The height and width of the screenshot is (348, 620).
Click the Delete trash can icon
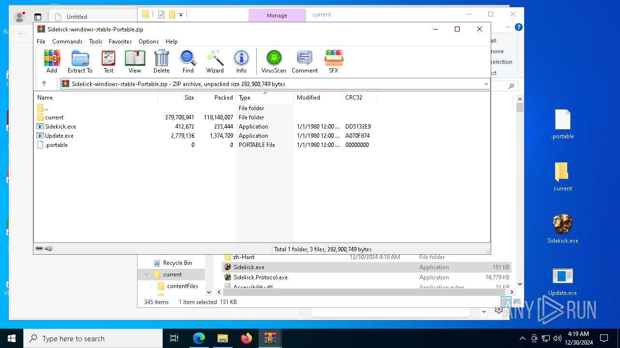tap(161, 61)
